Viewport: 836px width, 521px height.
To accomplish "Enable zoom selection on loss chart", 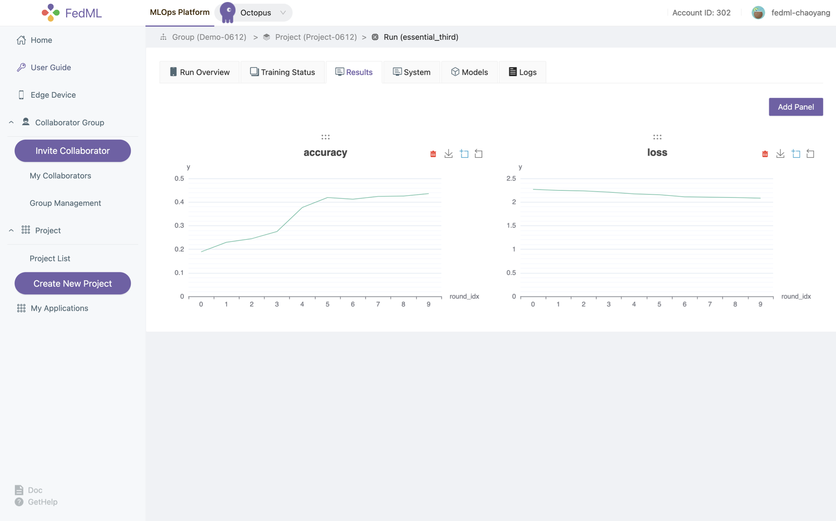I will (x=796, y=154).
